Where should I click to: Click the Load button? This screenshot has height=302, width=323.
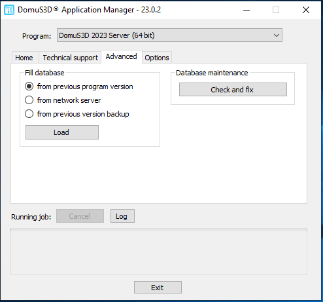pos(62,132)
